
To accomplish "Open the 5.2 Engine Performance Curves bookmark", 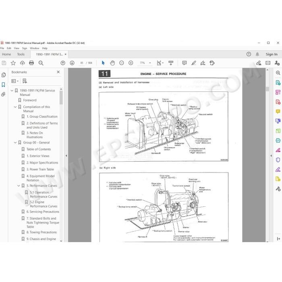I will (x=44, y=204).
